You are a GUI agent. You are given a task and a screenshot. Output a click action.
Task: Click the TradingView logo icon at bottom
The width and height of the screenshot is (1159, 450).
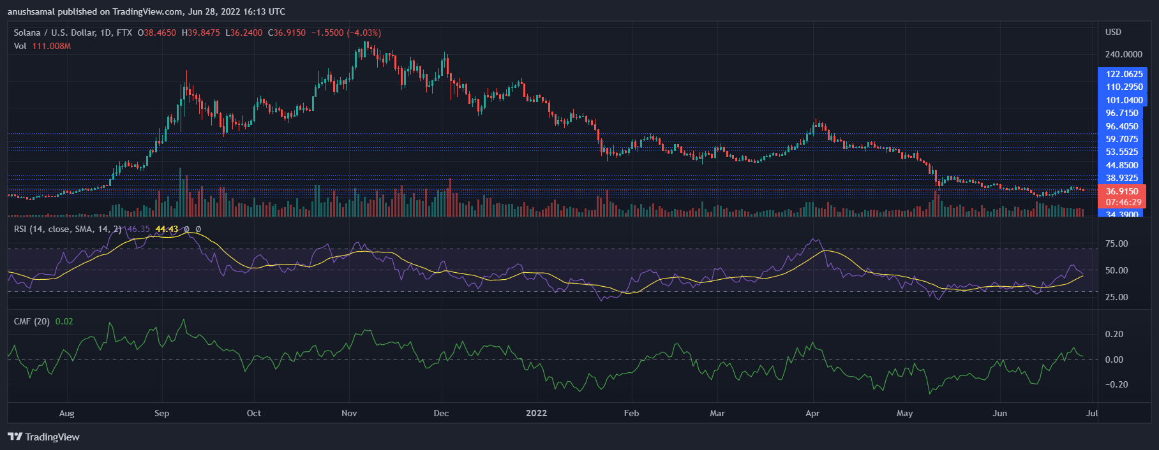15,437
